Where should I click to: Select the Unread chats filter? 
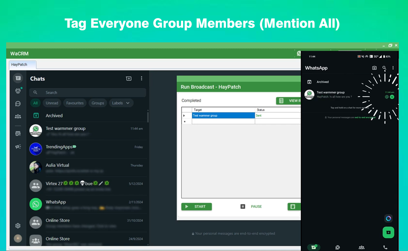pos(52,103)
